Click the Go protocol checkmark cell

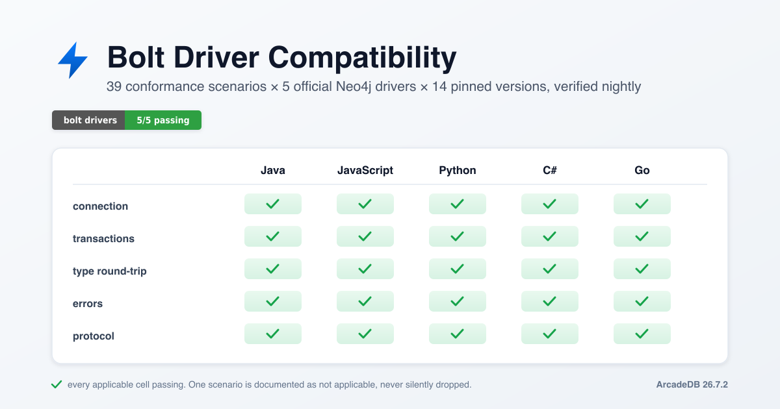[642, 334]
